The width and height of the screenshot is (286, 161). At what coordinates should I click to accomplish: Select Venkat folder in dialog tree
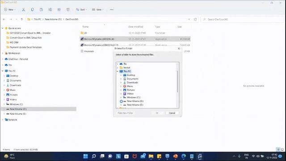click(126, 68)
